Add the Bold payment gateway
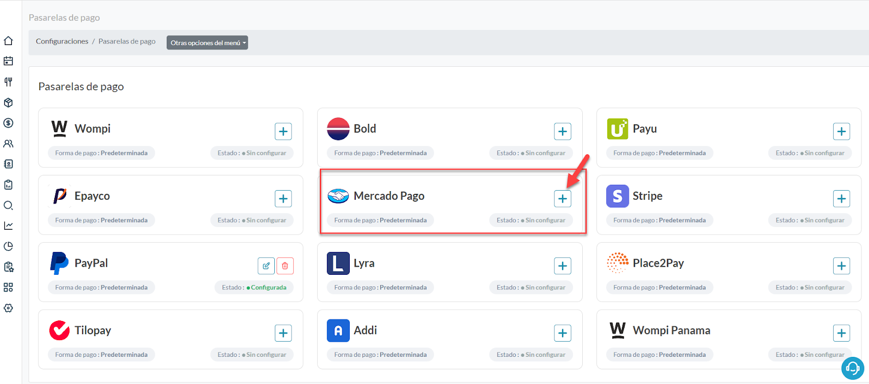Screen dimensions: 869x384 (x=562, y=131)
